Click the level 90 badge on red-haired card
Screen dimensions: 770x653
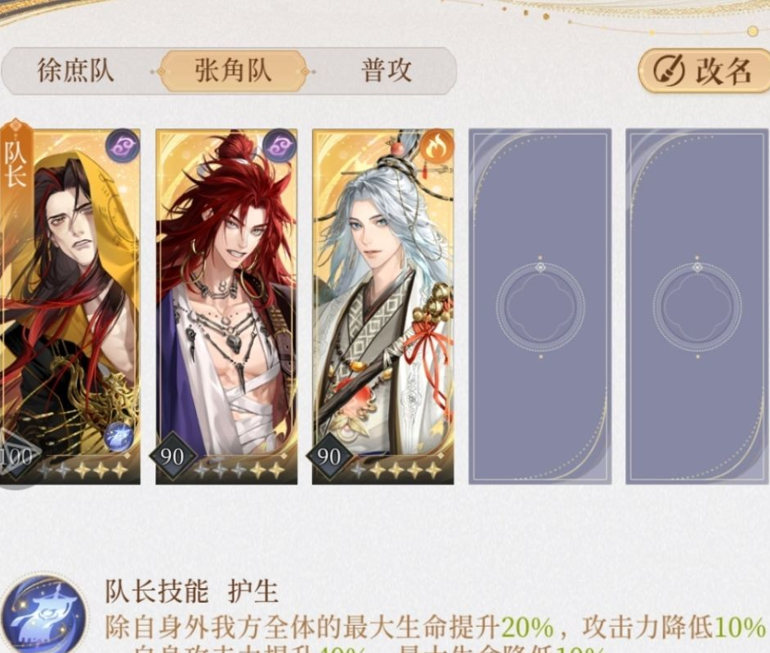click(173, 456)
